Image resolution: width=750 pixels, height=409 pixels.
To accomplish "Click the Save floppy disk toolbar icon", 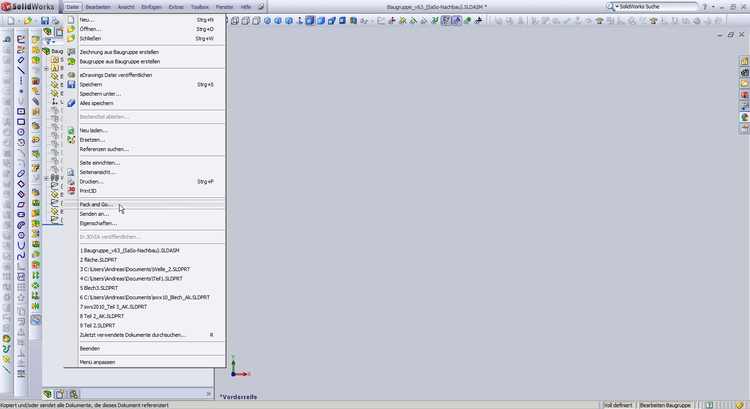I will pos(45,21).
